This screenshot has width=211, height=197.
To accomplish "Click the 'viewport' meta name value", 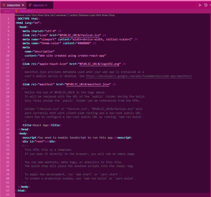I will [x=48, y=40].
